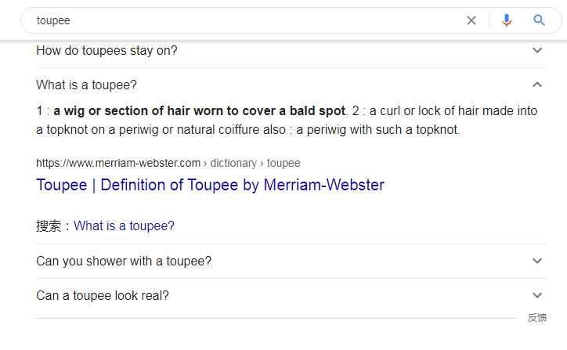Click the 反馈 feedback link
Screen dimensions: 567x350
pyautogui.click(x=537, y=318)
